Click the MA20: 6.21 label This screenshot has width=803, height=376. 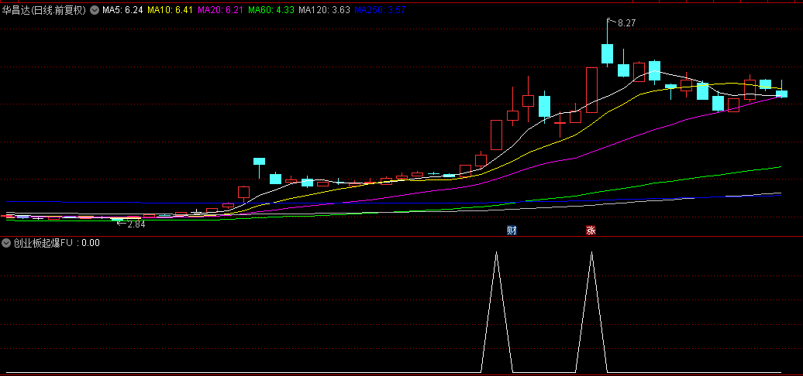[220, 9]
